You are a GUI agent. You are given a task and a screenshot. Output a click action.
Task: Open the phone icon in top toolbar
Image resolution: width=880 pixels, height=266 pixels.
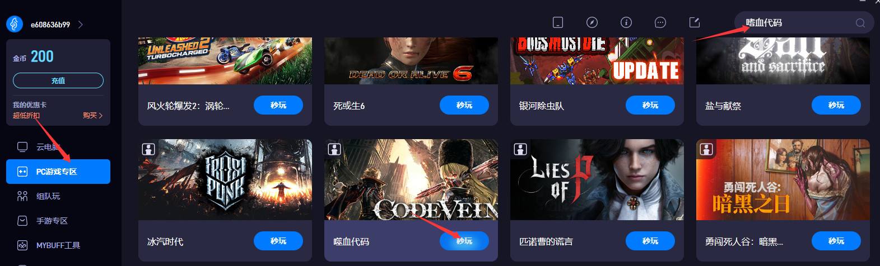(x=557, y=22)
